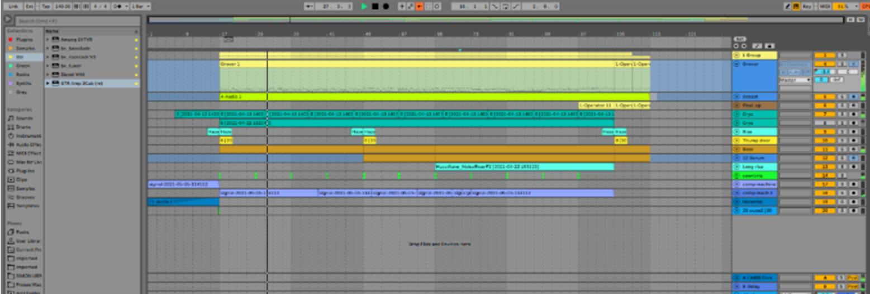Image resolution: width=870 pixels, height=294 pixels.
Task: Select the Grover 1 clip
Action: point(416,64)
